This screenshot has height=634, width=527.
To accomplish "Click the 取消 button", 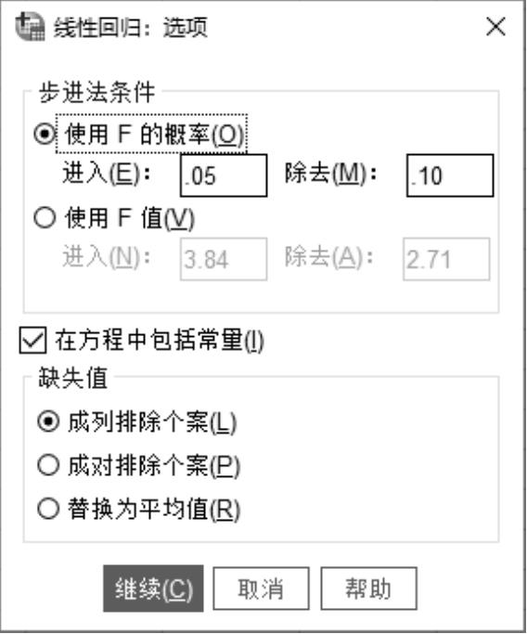I will pos(261,589).
